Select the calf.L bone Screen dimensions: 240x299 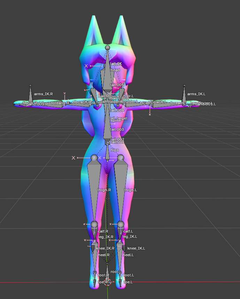point(120,231)
